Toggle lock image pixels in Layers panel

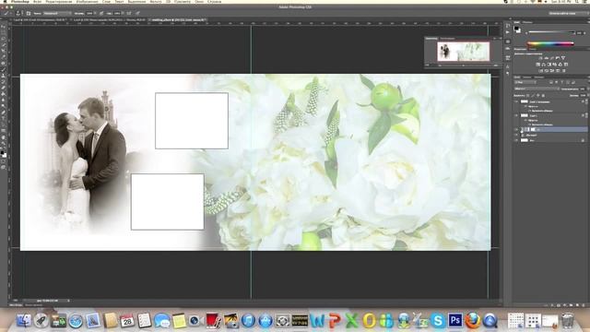533,95
